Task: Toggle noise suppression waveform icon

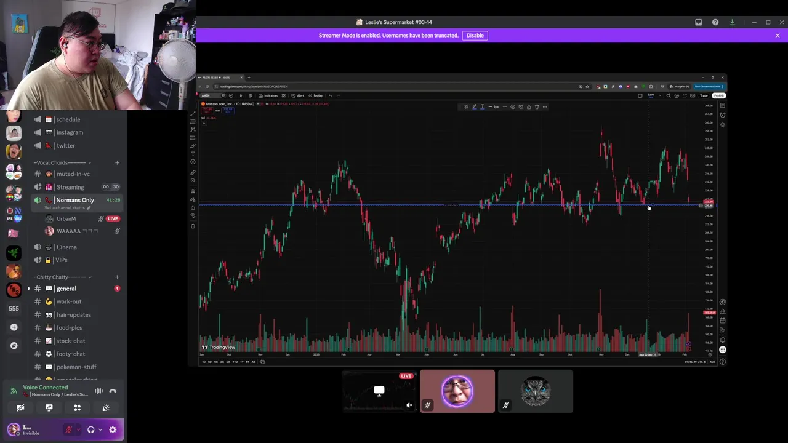Action: 98,391
